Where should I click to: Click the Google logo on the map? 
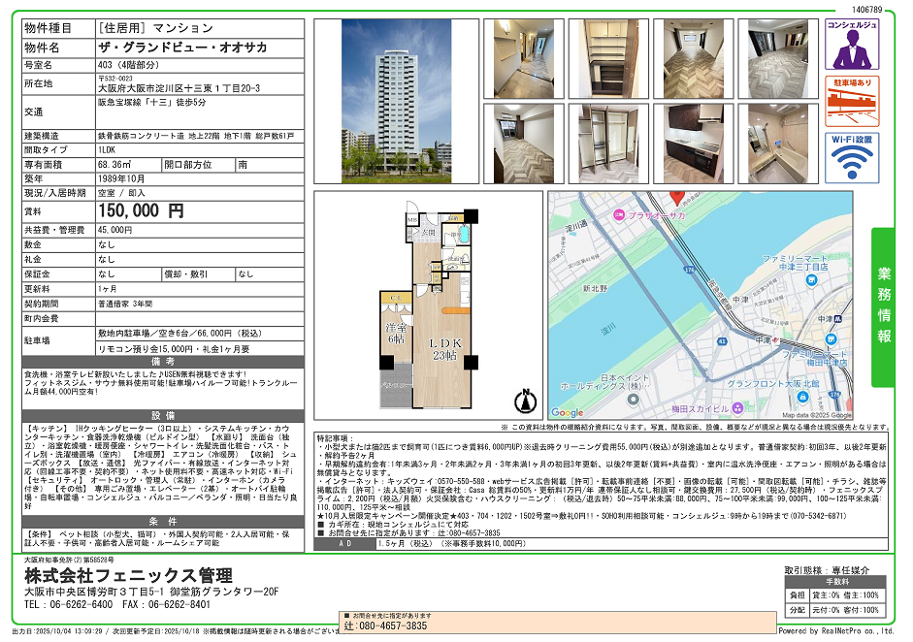569,412
